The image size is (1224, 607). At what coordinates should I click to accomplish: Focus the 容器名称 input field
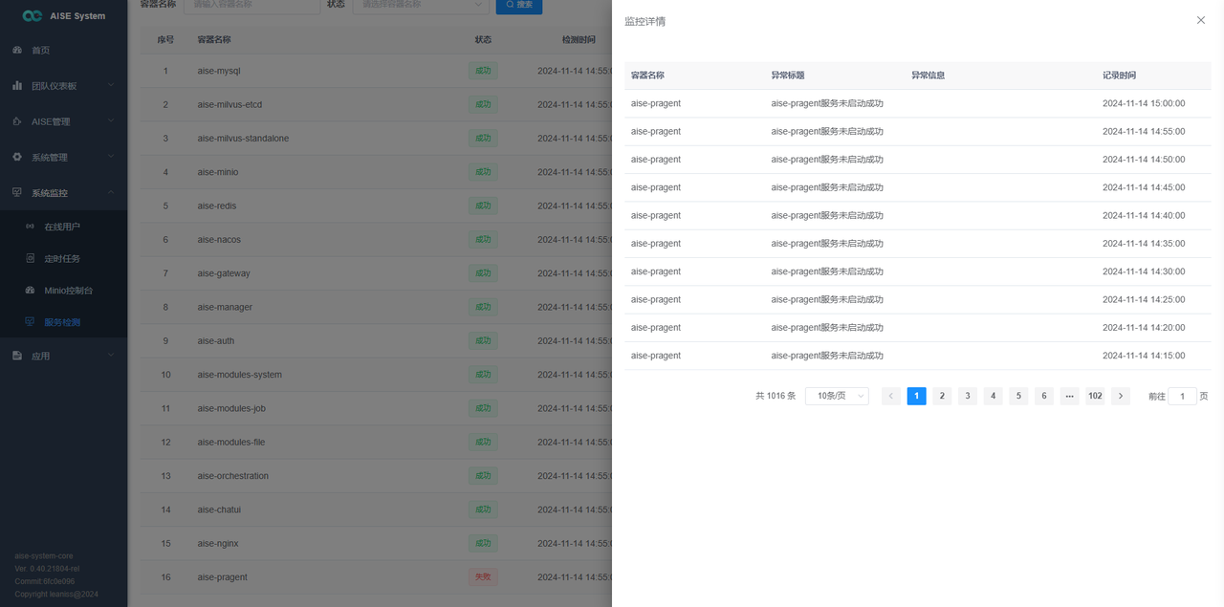coord(251,5)
